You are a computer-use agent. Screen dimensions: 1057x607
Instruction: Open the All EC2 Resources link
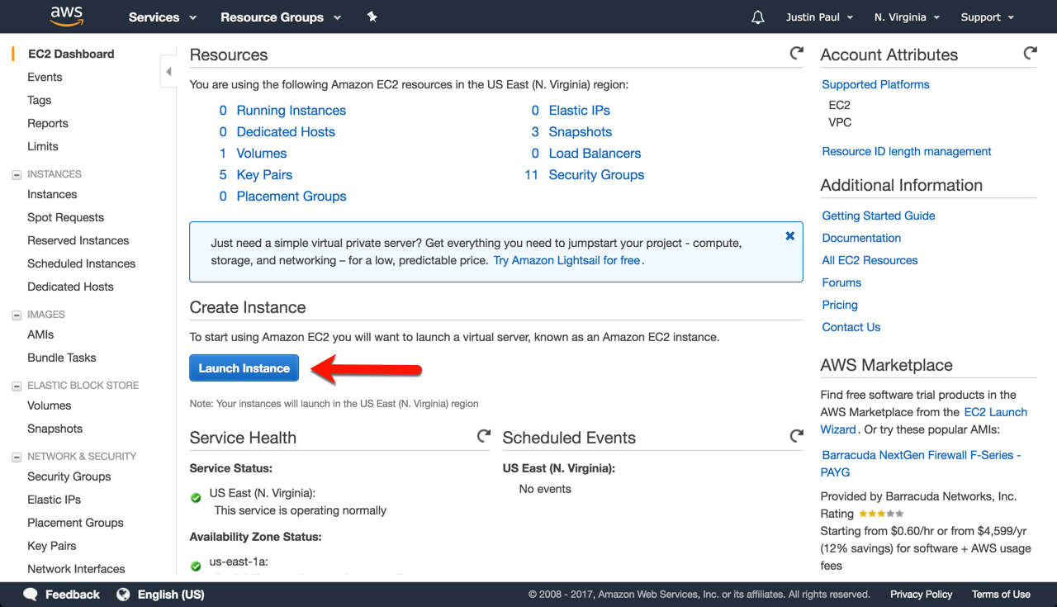pyautogui.click(x=870, y=260)
